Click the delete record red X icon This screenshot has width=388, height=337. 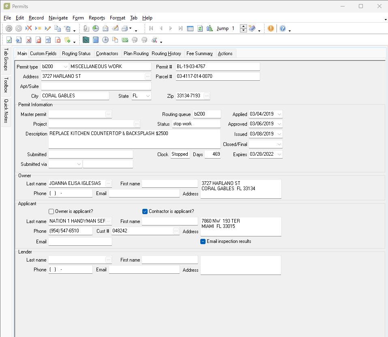point(29,28)
